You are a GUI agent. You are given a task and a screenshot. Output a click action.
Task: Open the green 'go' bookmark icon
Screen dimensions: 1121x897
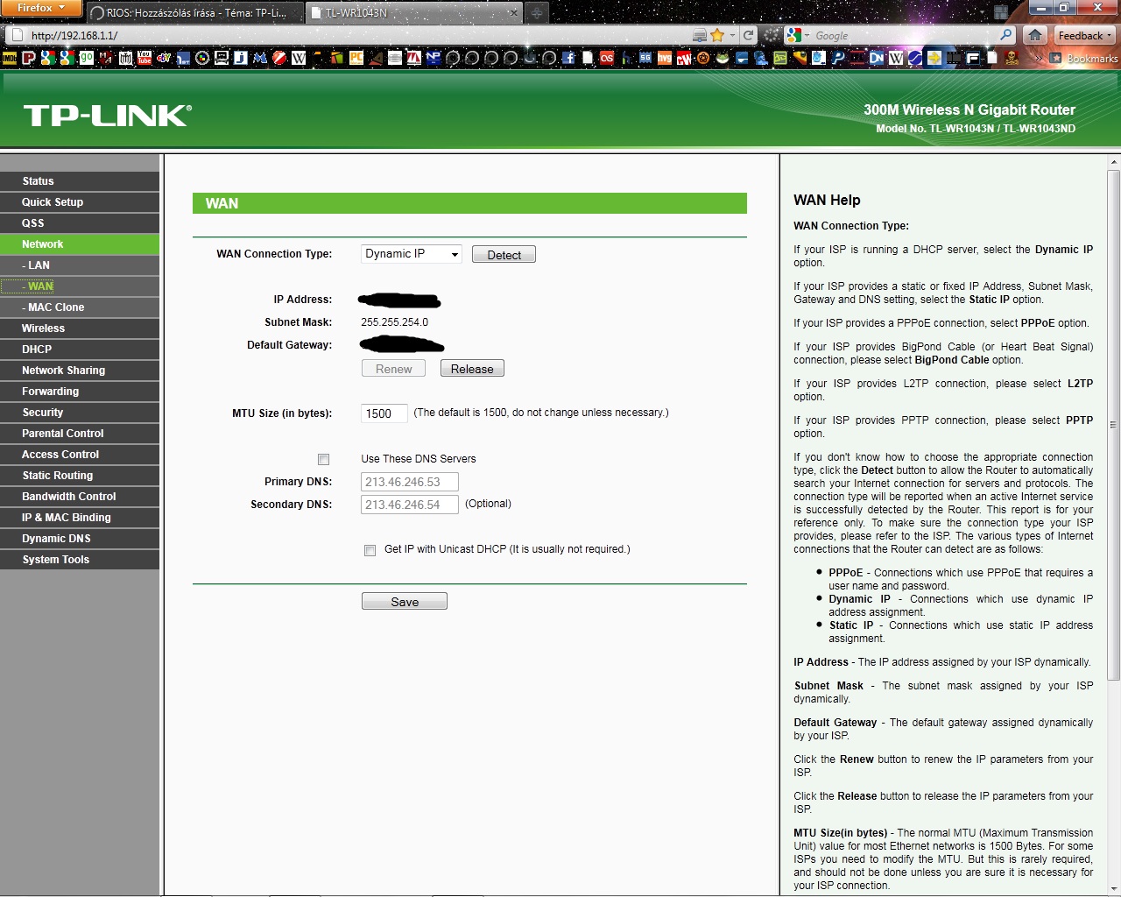(87, 58)
